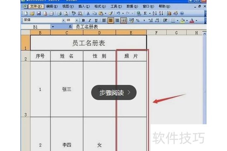Image resolution: width=227 pixels, height=151 pixels.
Task: Click the Permission icon in the toolbar
Action: point(45,14)
